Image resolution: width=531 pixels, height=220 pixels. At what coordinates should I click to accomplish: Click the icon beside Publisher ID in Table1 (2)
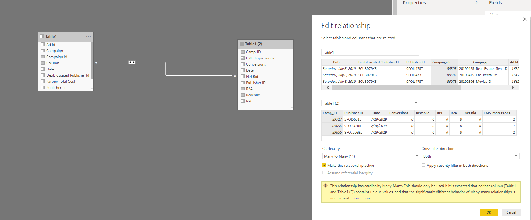point(242,83)
